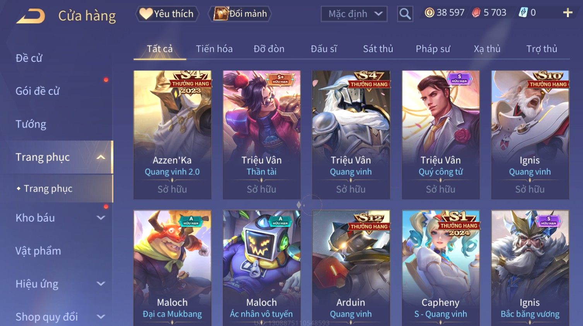The image size is (583, 326).
Task: Open the Mặc định sort dropdown
Action: pos(354,14)
